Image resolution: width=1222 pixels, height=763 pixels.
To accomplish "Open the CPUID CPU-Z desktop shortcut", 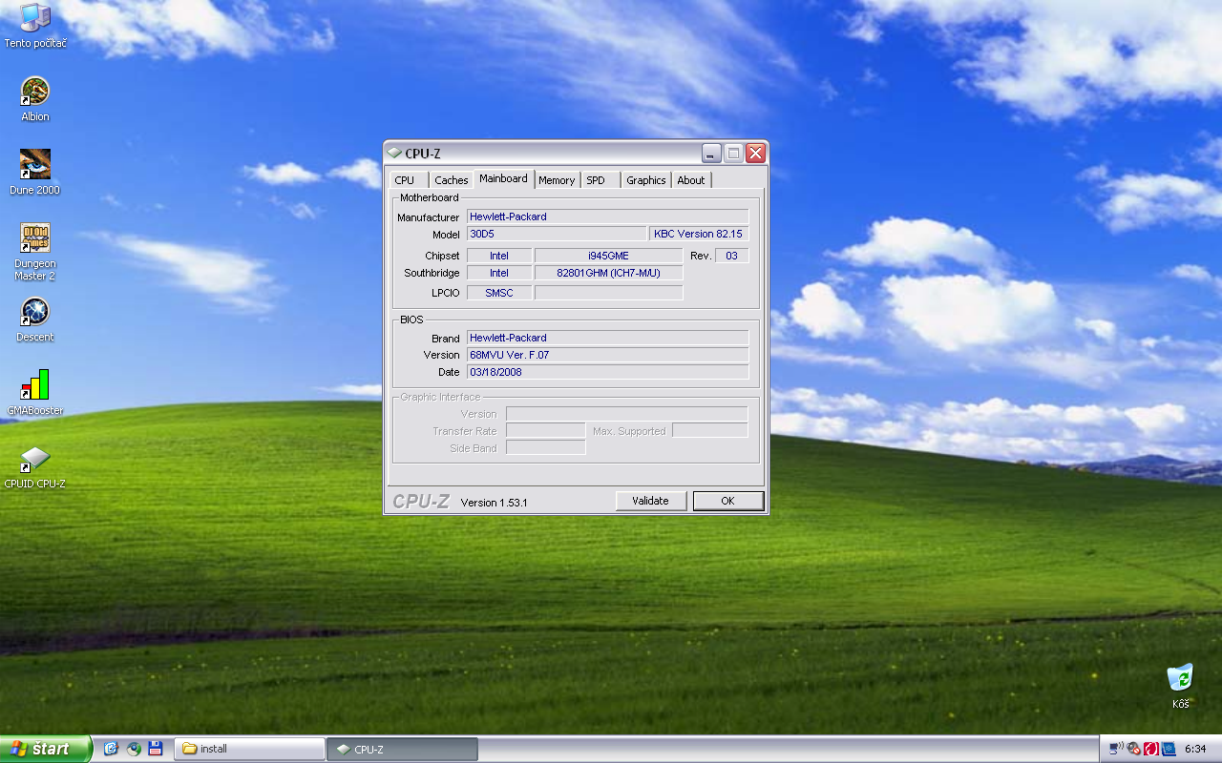I will pos(35,466).
